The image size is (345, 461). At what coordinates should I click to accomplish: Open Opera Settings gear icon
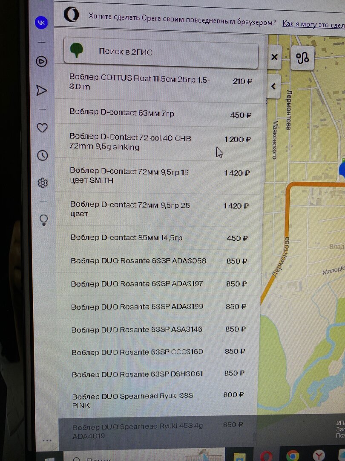pyautogui.click(x=43, y=183)
